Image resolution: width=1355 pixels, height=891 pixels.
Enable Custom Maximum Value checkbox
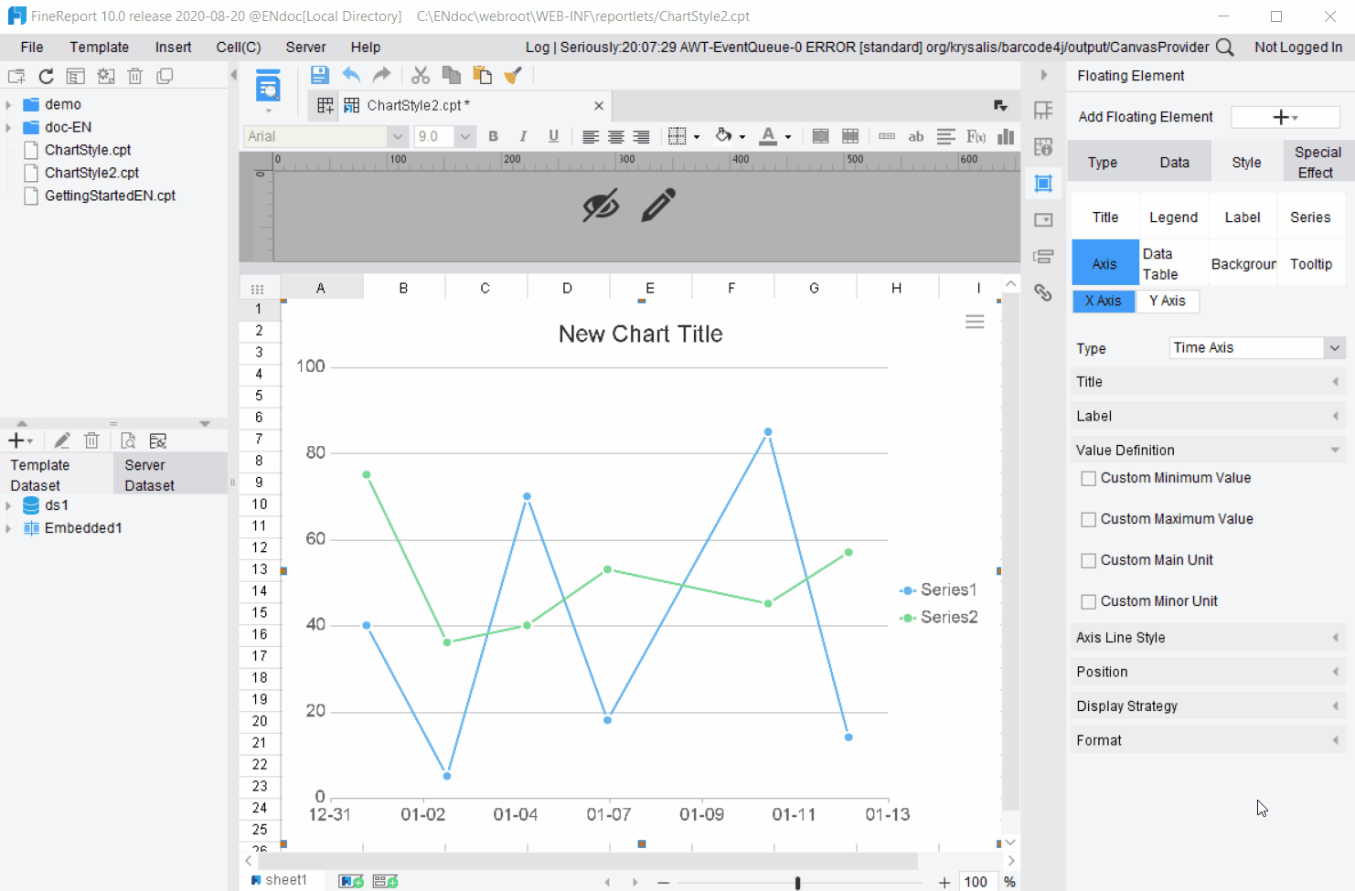(x=1088, y=519)
